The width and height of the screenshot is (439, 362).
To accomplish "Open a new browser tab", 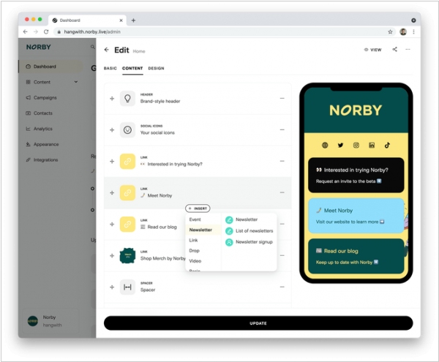I will pos(133,20).
